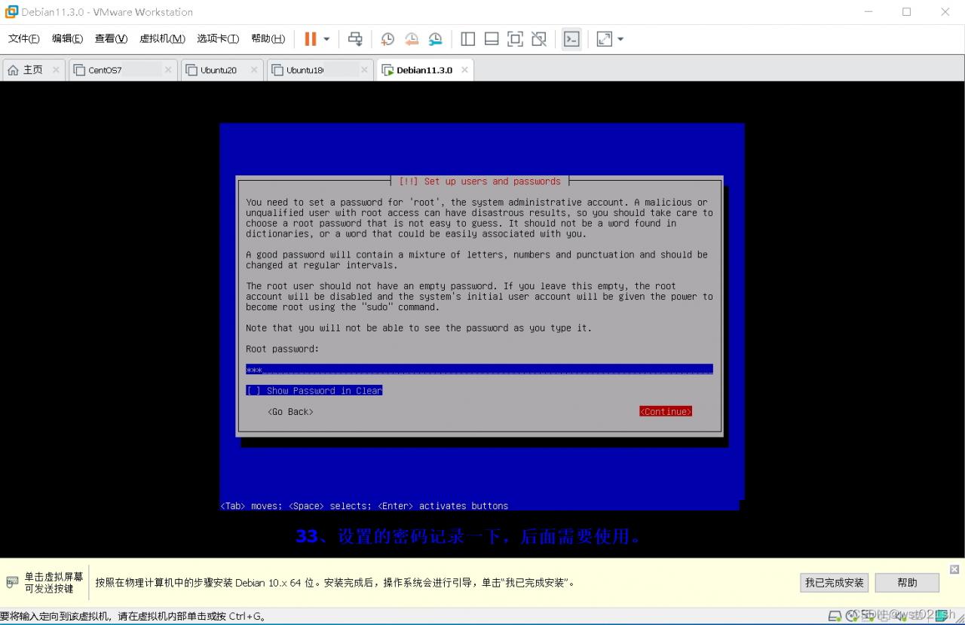Close the Debian11.3.0 tab

tap(464, 70)
